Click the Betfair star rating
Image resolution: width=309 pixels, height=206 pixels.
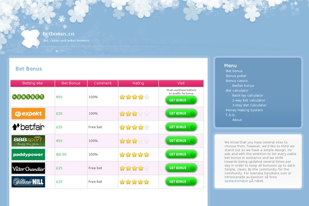(x=134, y=127)
